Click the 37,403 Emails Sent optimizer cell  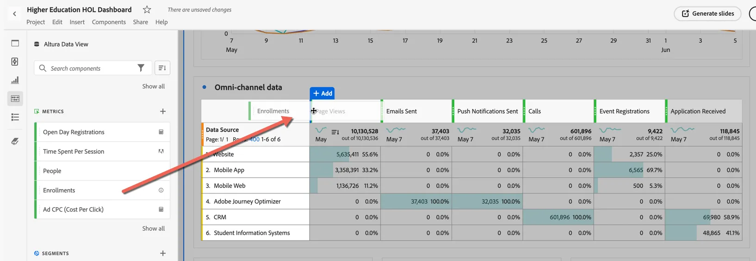(416, 201)
